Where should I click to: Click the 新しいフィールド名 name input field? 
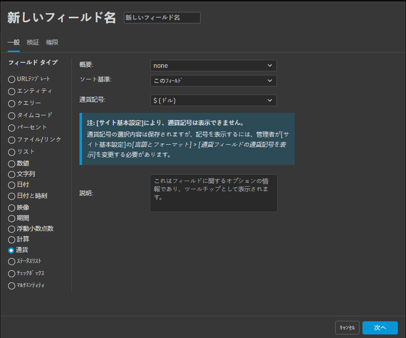161,17
